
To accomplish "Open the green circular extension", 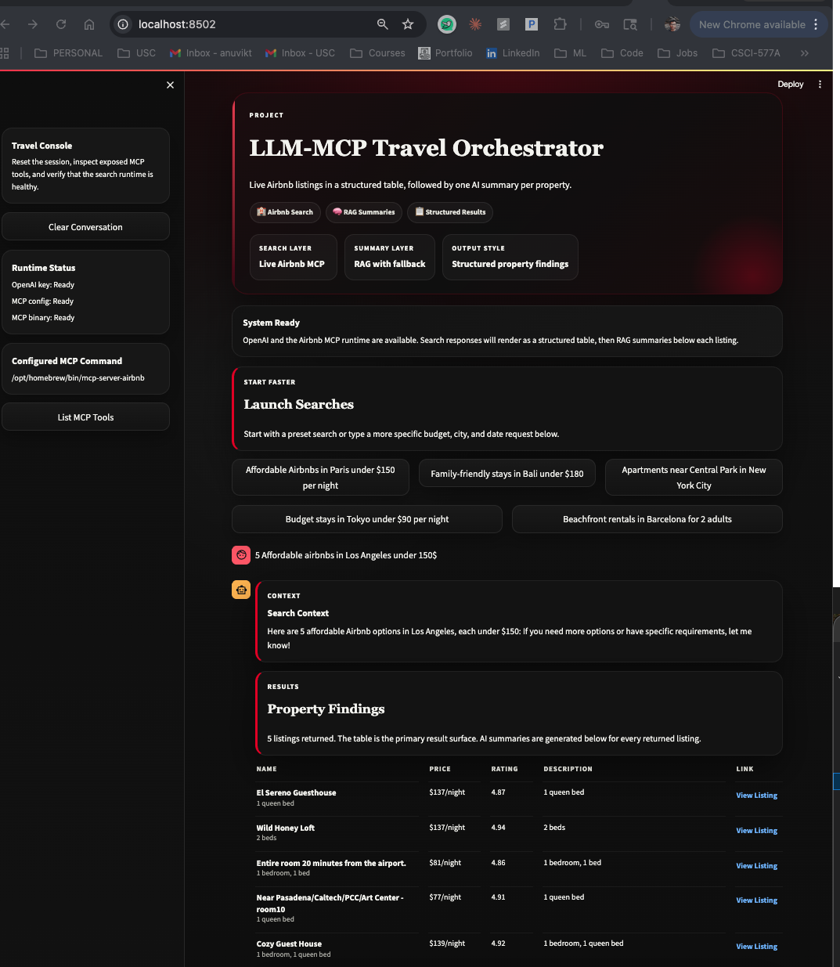I will tap(447, 24).
